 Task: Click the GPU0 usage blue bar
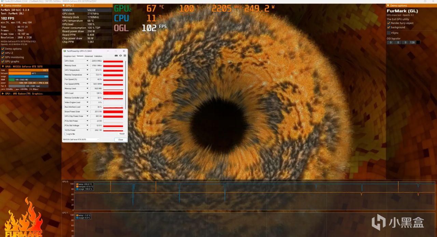coord(28,76)
